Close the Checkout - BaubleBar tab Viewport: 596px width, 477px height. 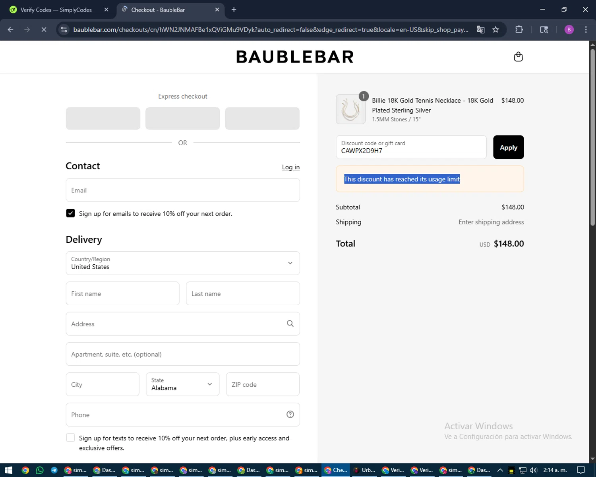(x=217, y=10)
